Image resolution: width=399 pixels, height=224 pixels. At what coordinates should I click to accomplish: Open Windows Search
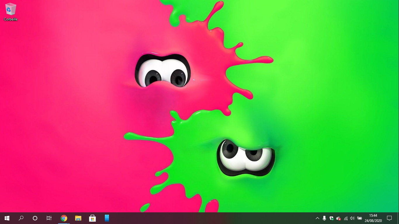pos(21,218)
